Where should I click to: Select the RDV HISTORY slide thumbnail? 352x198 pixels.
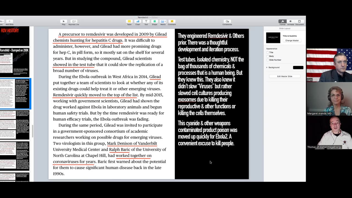pyautogui.click(x=15, y=36)
